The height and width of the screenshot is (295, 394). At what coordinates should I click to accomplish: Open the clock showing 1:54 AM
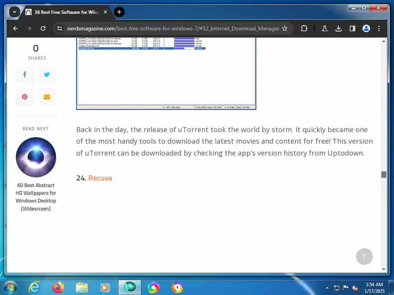374,288
